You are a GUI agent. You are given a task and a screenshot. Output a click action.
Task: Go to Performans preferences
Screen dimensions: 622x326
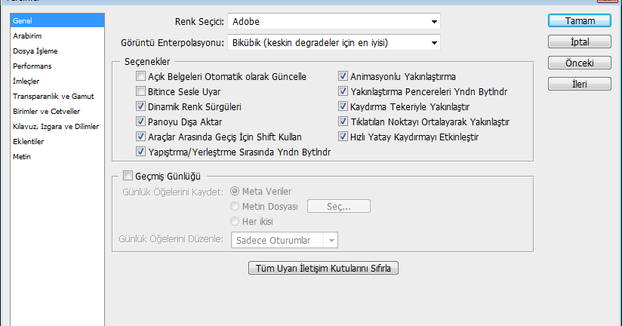[32, 66]
